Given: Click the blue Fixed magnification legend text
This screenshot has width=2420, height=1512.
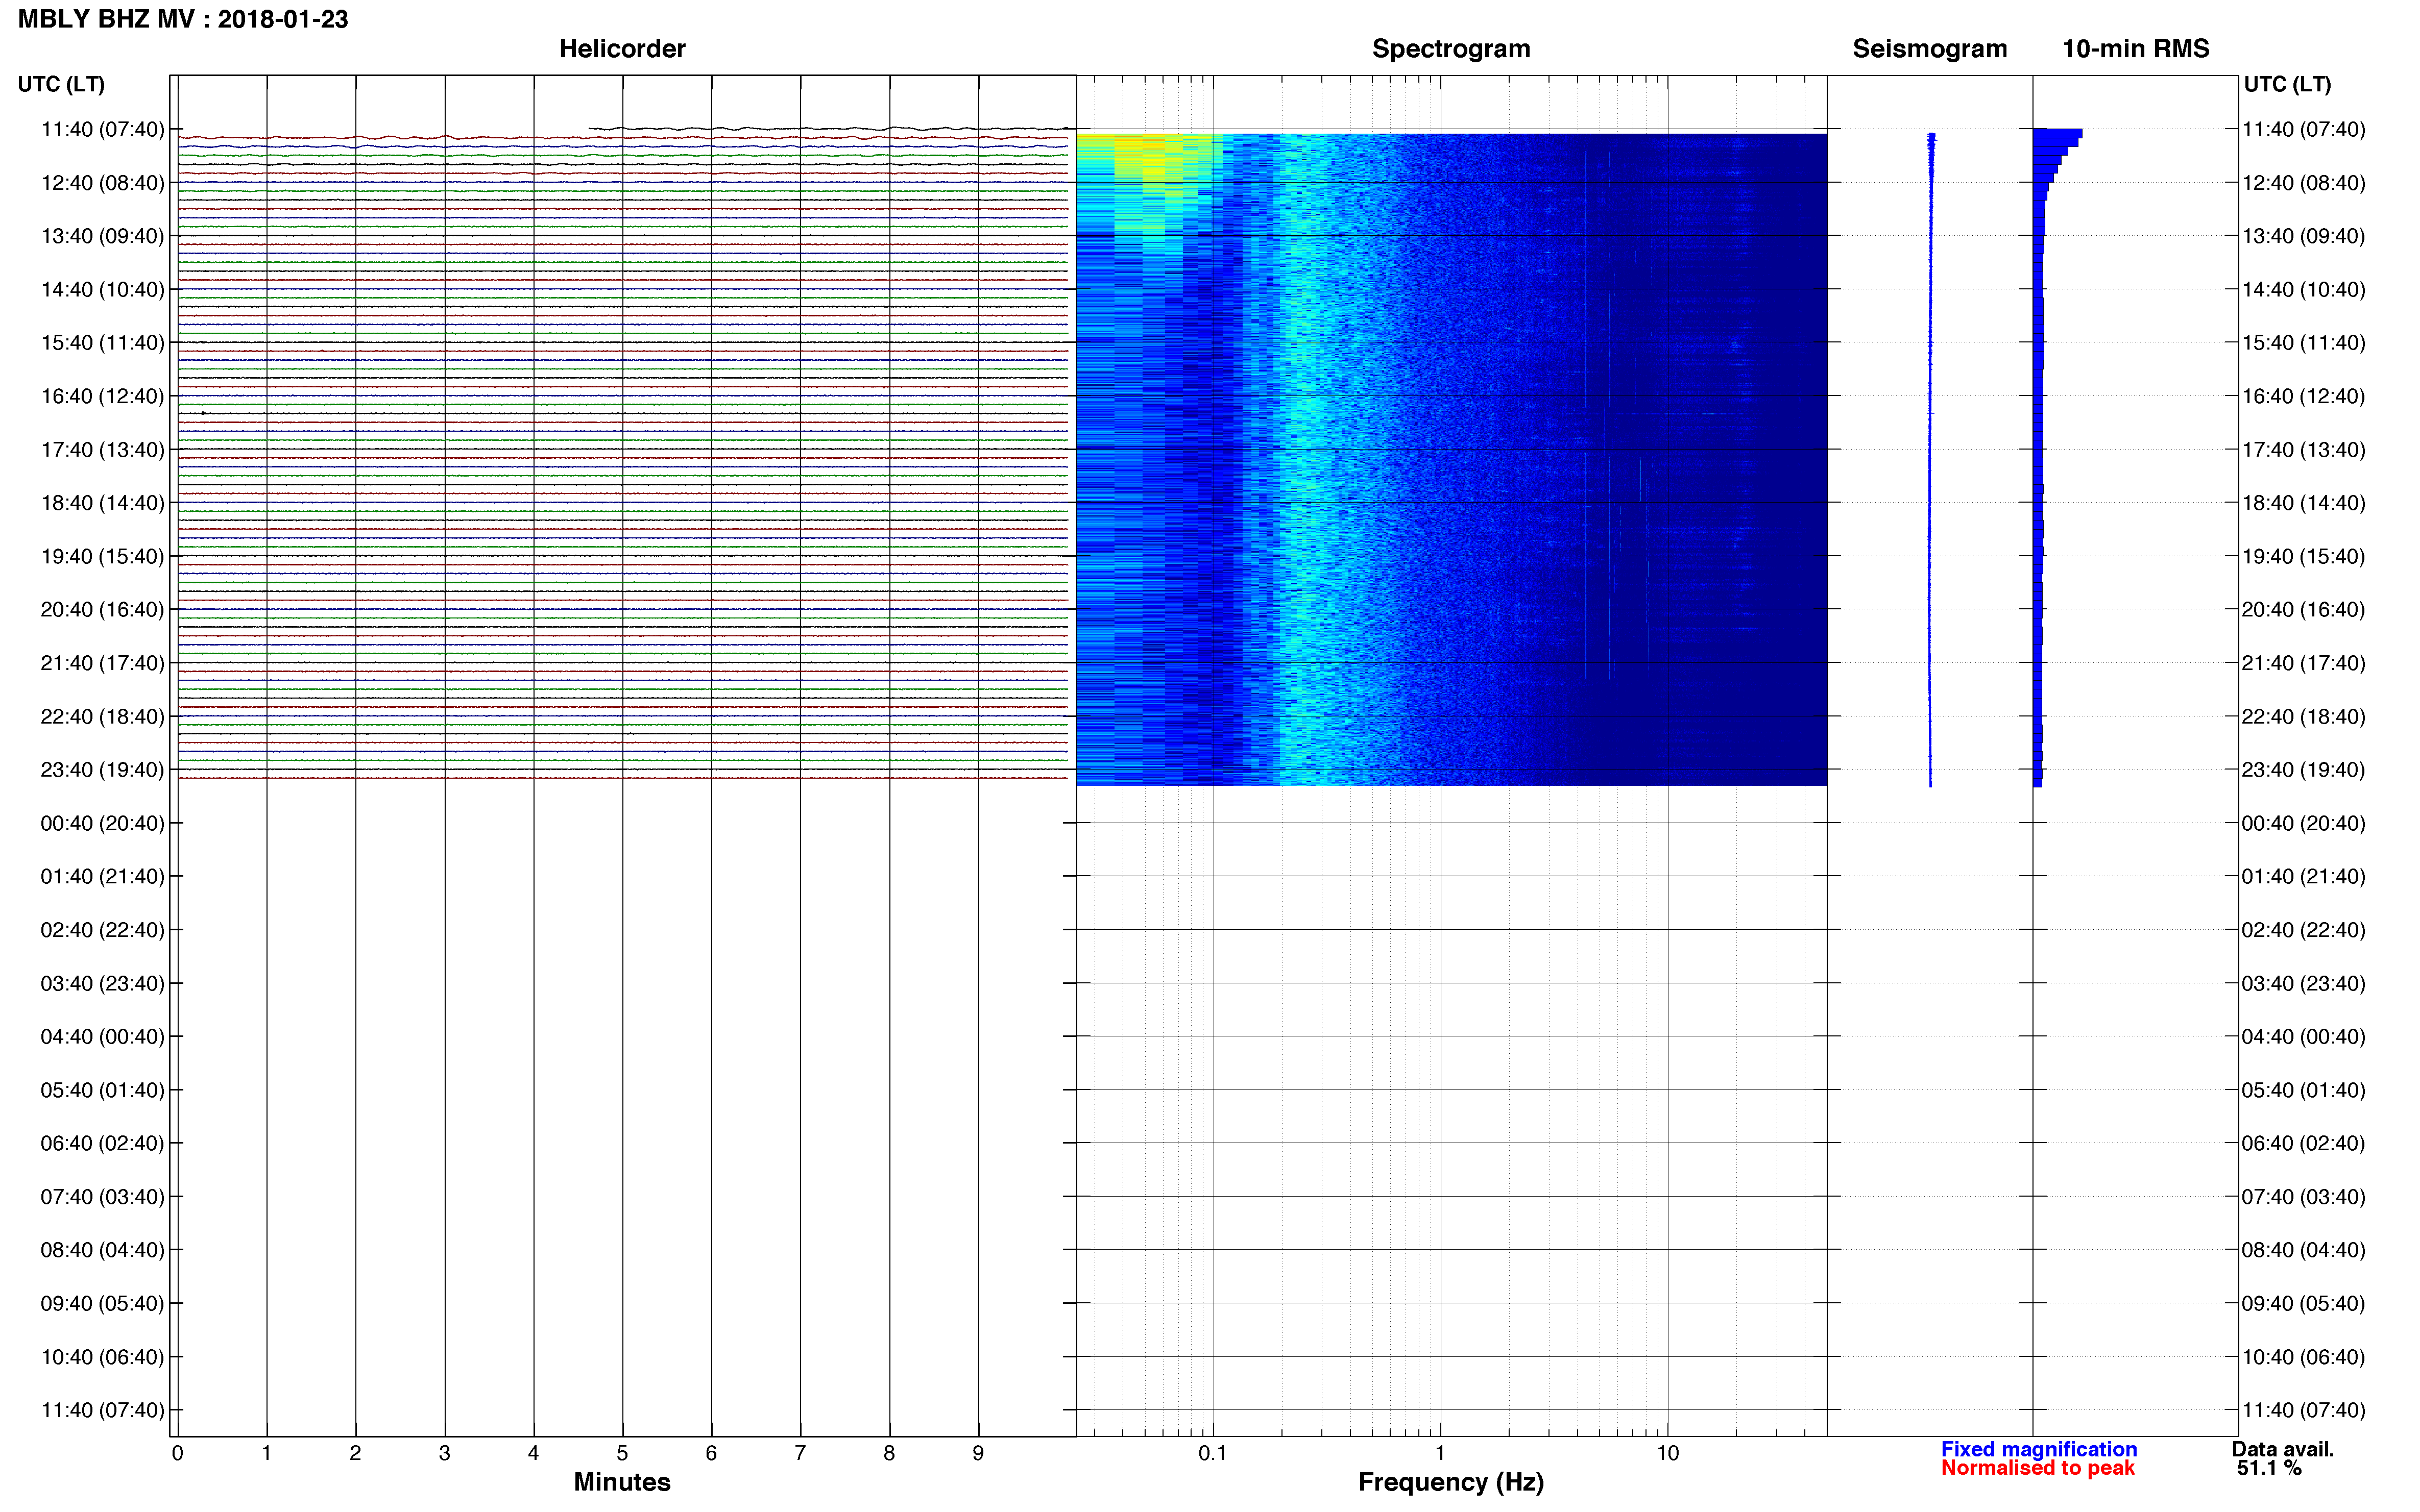Looking at the screenshot, I should point(2039,1449).
